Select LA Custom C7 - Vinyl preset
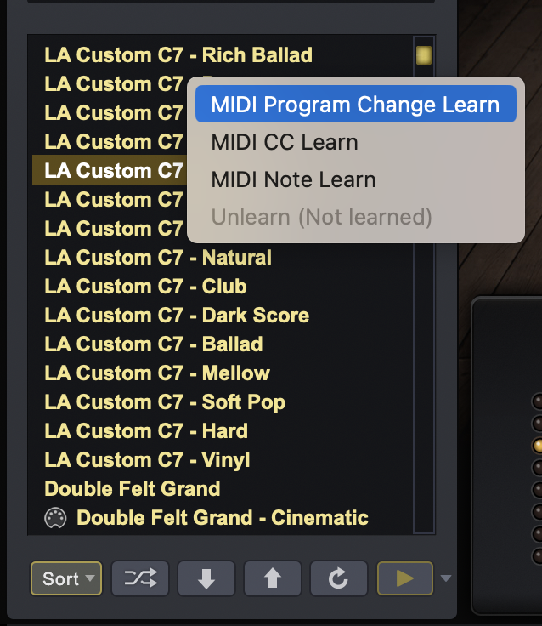The height and width of the screenshot is (626, 542). point(147,460)
